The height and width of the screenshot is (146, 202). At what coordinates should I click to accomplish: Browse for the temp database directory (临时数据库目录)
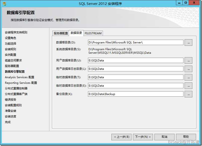pyautogui.click(x=188, y=77)
